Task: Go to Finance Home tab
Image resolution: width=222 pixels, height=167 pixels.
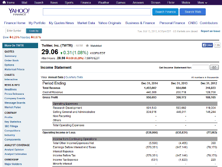Action: pos(15,23)
